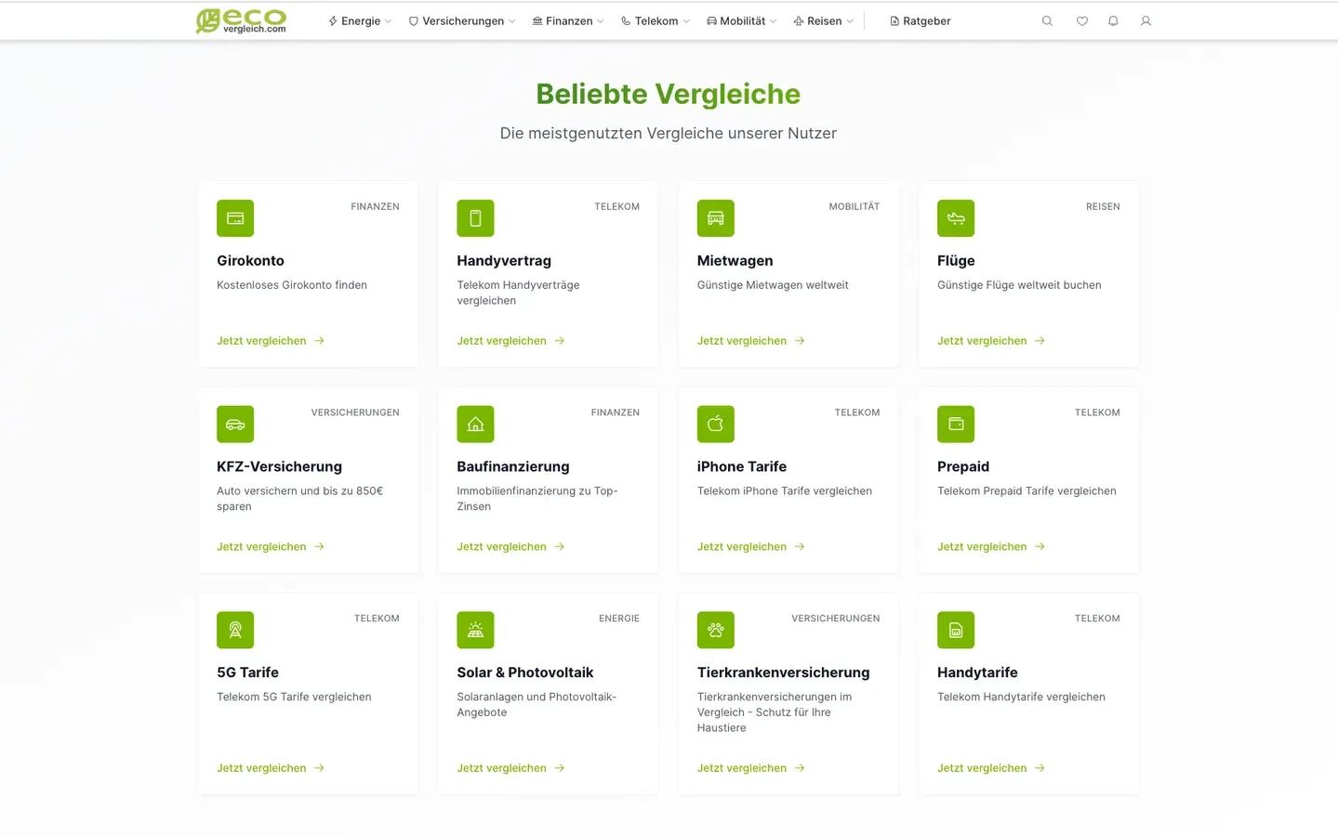Image resolution: width=1338 pixels, height=836 pixels.
Task: Click the Flüge airplane icon
Action: (x=956, y=218)
